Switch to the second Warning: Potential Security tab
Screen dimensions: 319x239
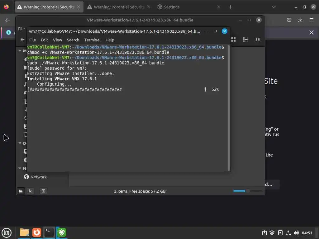tap(119, 7)
